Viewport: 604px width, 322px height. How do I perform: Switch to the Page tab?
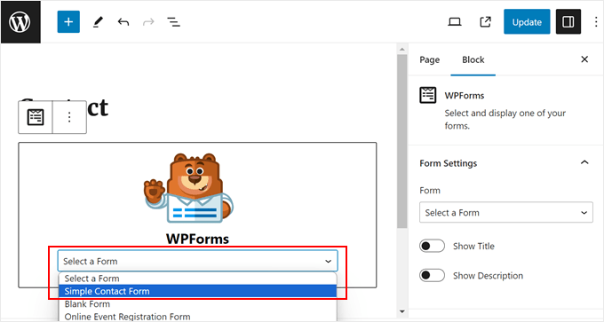[430, 59]
